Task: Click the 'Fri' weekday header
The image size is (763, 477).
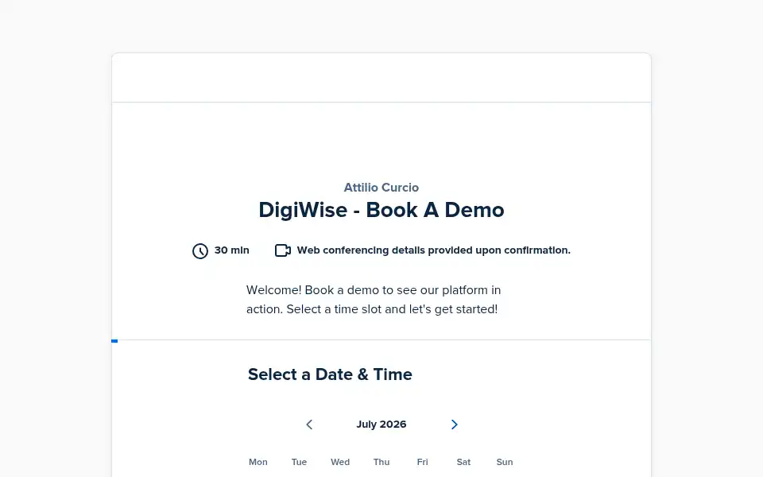Action: pyautogui.click(x=422, y=462)
